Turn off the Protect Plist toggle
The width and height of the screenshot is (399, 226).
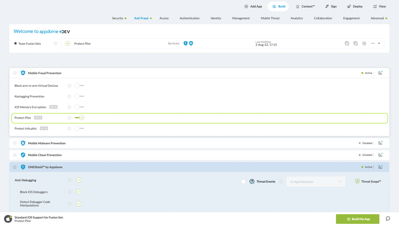coord(79,118)
